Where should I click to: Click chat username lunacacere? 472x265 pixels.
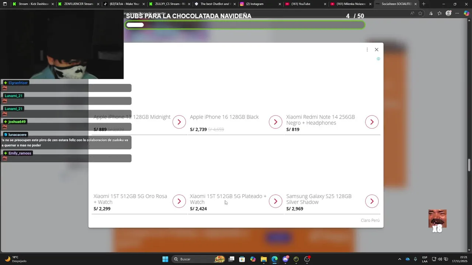(x=17, y=134)
